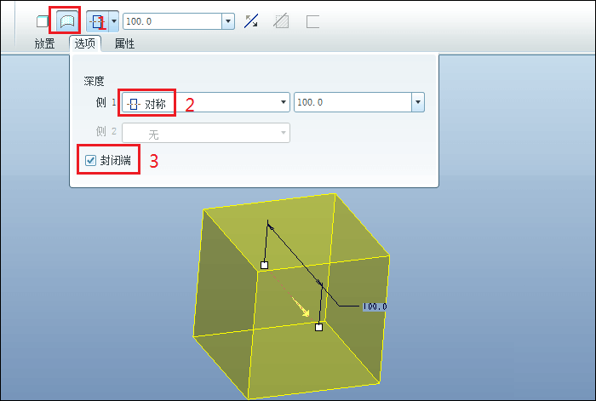596x401 pixels.
Task: Open the 放置 tab
Action: (x=44, y=43)
